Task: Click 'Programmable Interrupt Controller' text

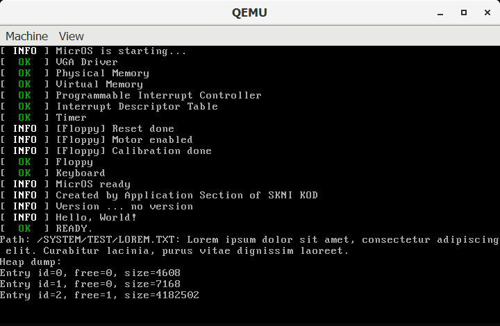Action: (158, 95)
